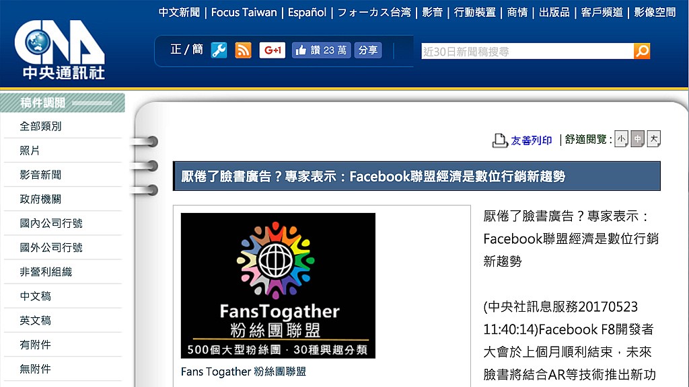Select medium font size 中
Viewport: 689px width, 387px height.
point(638,139)
